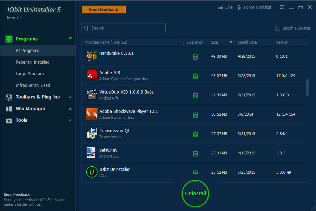The height and width of the screenshot is (211, 316).
Task: Expand the Toolbars & Plug-ins section arrow
Action: [x=70, y=97]
